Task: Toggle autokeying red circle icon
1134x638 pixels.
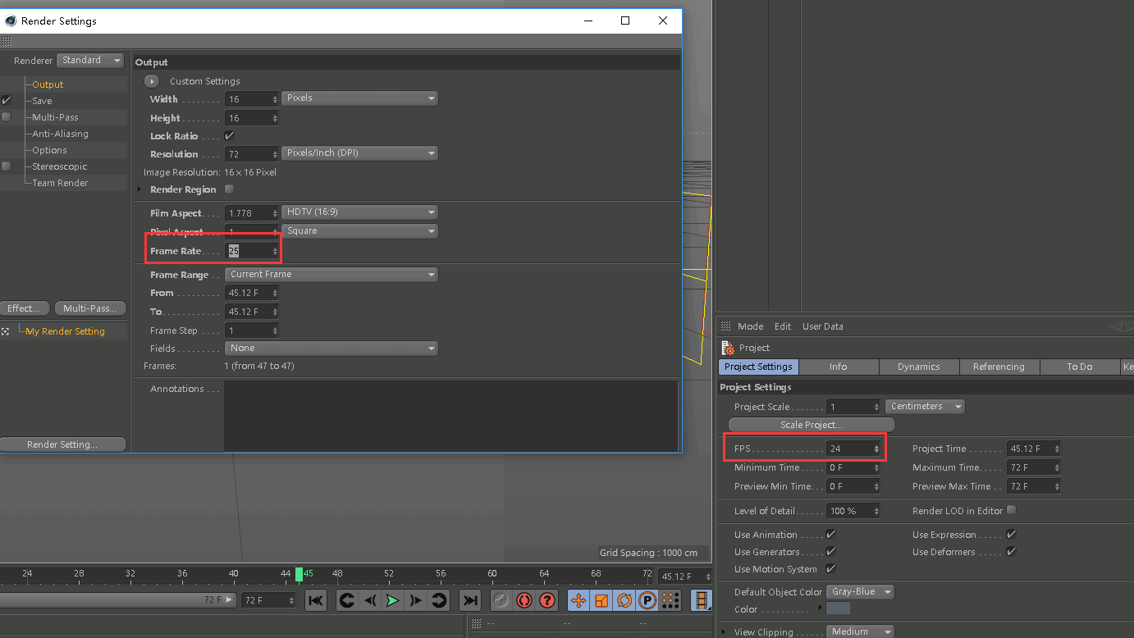Action: [524, 600]
